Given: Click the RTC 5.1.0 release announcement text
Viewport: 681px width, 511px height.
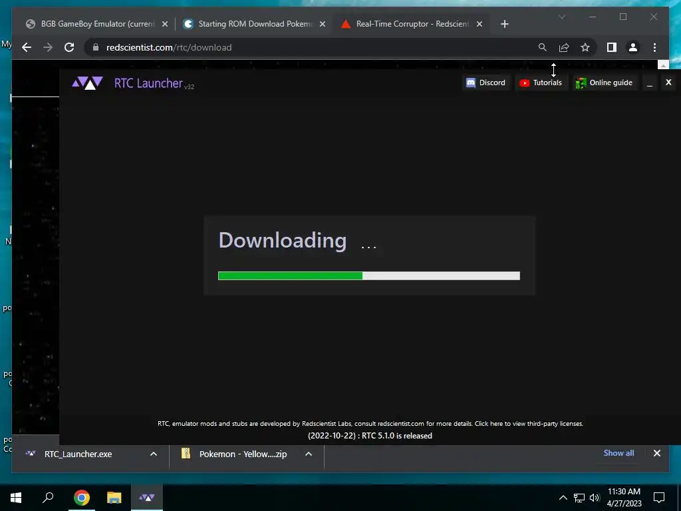Looking at the screenshot, I should [x=370, y=435].
